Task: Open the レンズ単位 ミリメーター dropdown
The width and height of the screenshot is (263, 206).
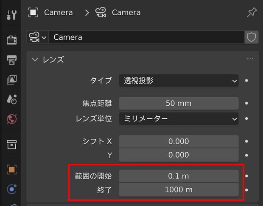Action: coord(179,119)
